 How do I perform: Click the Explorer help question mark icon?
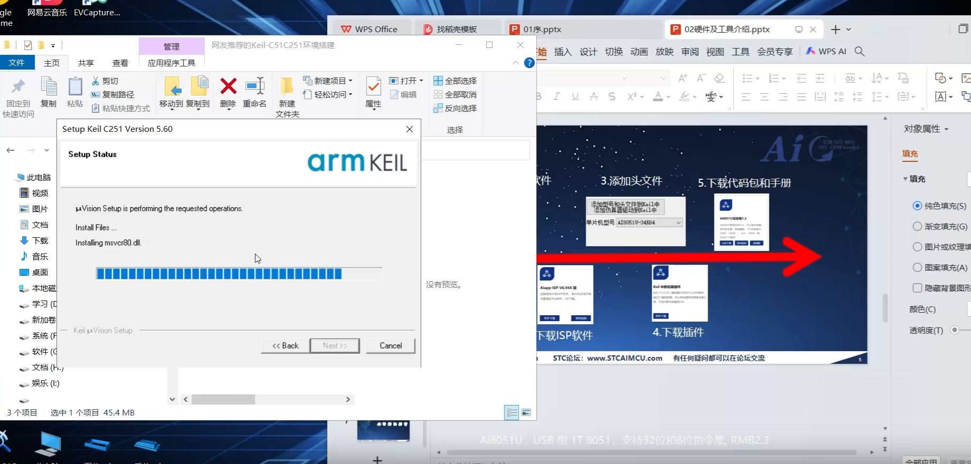529,63
